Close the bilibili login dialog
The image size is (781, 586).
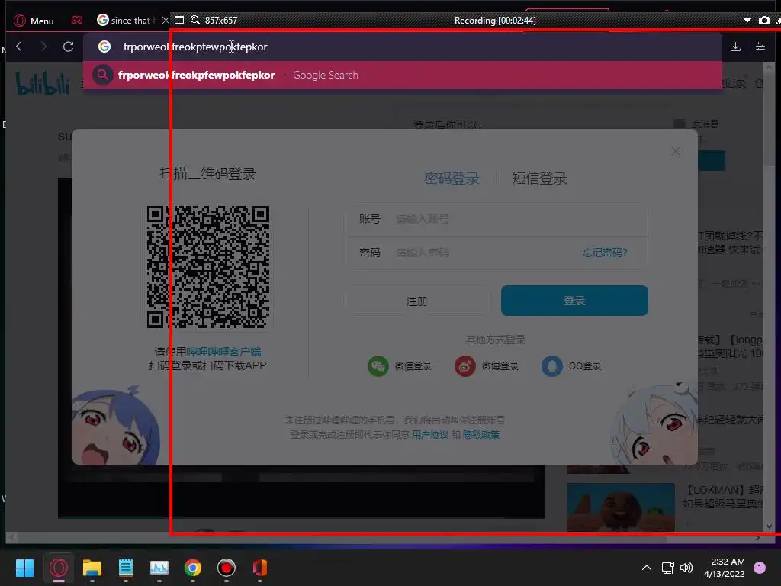click(x=676, y=152)
